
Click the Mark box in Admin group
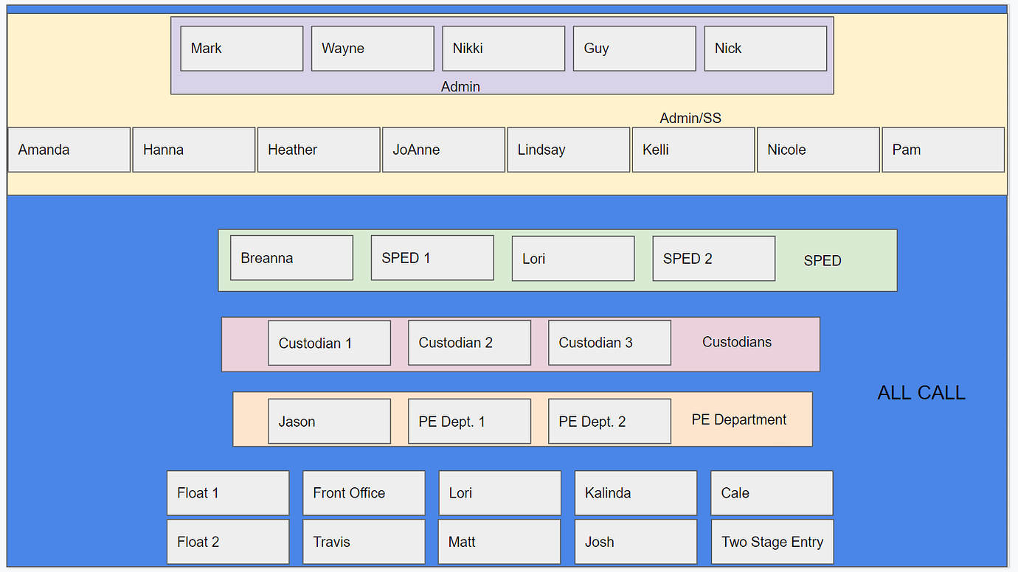click(x=241, y=49)
